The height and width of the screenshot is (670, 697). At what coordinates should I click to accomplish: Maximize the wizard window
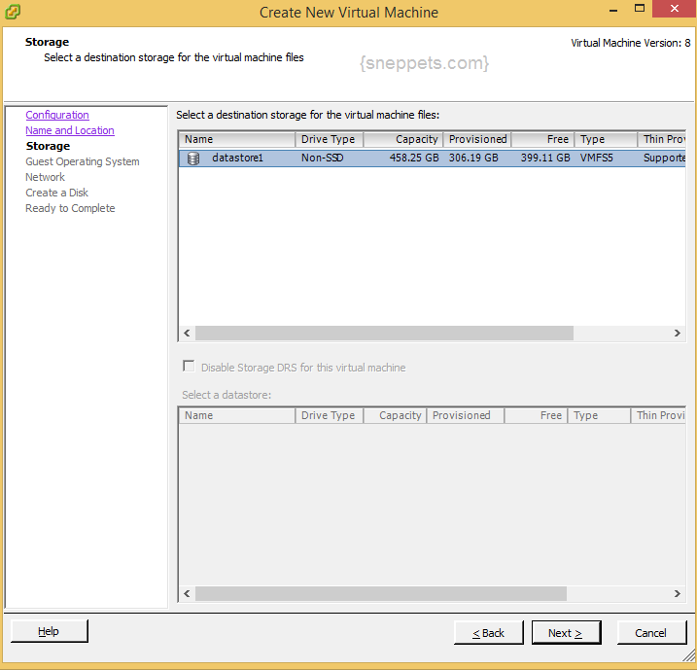[x=640, y=9]
